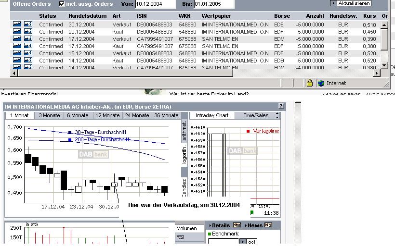Select the RSI indicator tab
Screen dimensions: 395x247
(189, 237)
